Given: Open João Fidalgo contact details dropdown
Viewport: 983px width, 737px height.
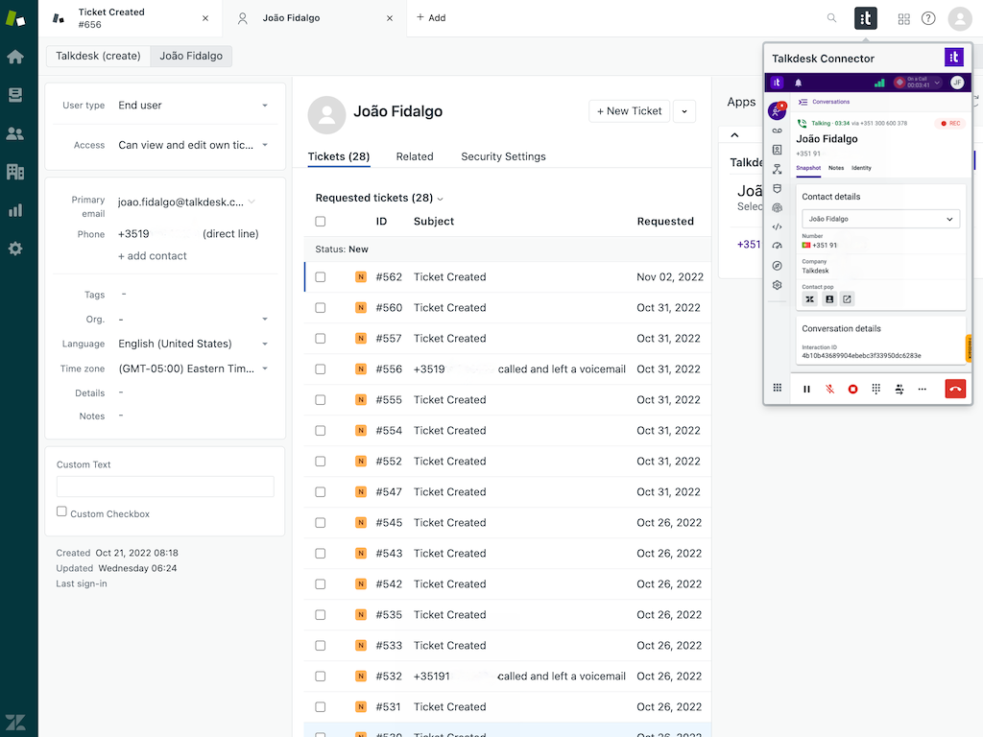Looking at the screenshot, I should point(880,219).
